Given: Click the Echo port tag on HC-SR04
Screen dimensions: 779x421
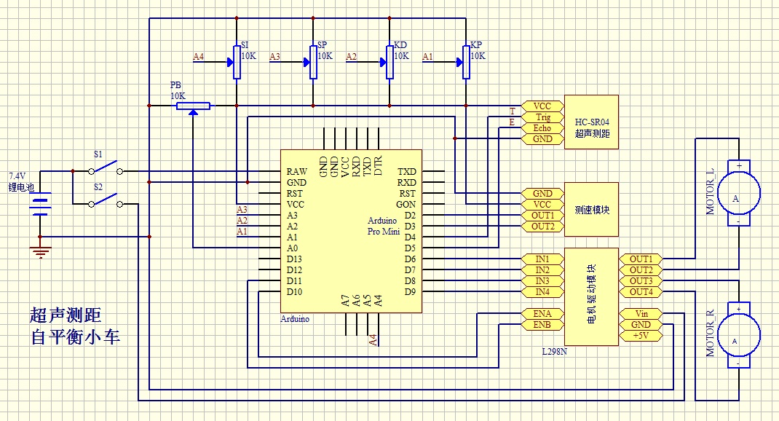Looking at the screenshot, I should tap(542, 128).
